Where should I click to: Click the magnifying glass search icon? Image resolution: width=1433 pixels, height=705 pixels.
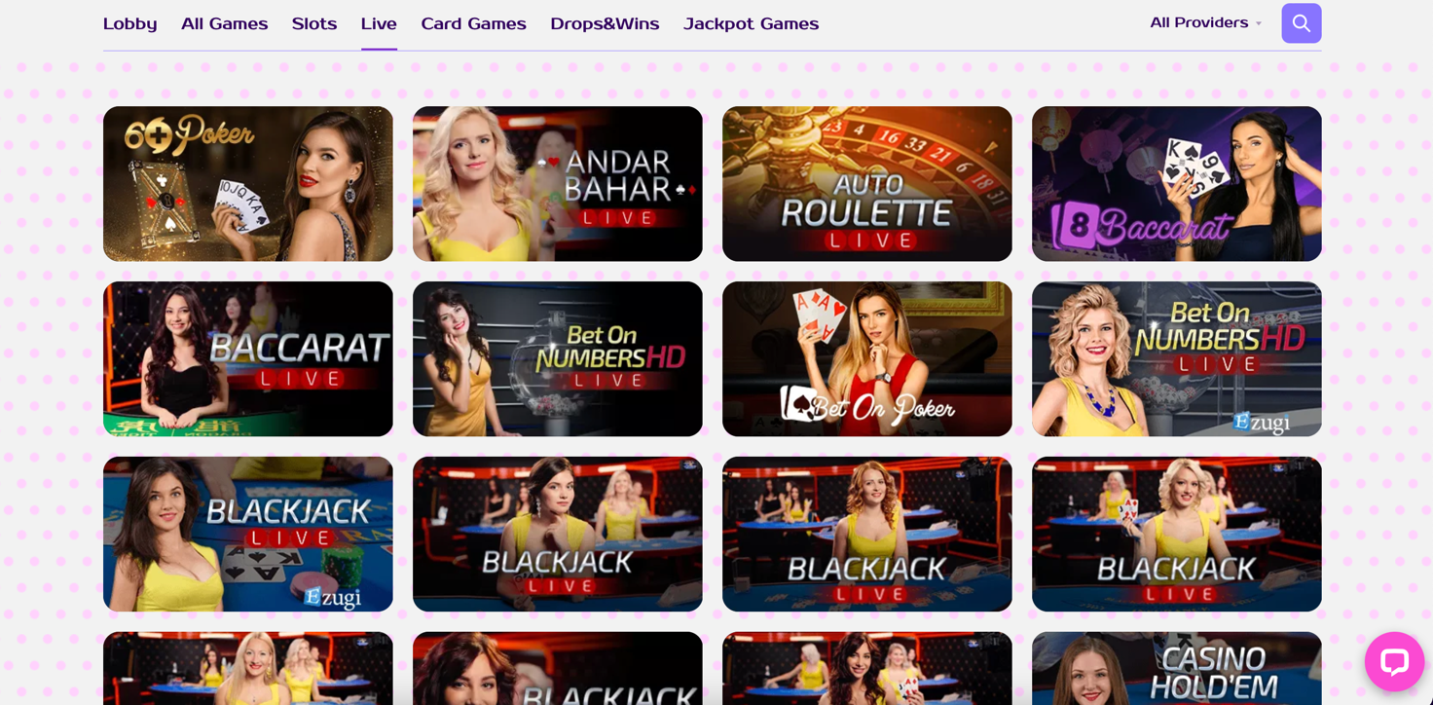click(x=1301, y=23)
